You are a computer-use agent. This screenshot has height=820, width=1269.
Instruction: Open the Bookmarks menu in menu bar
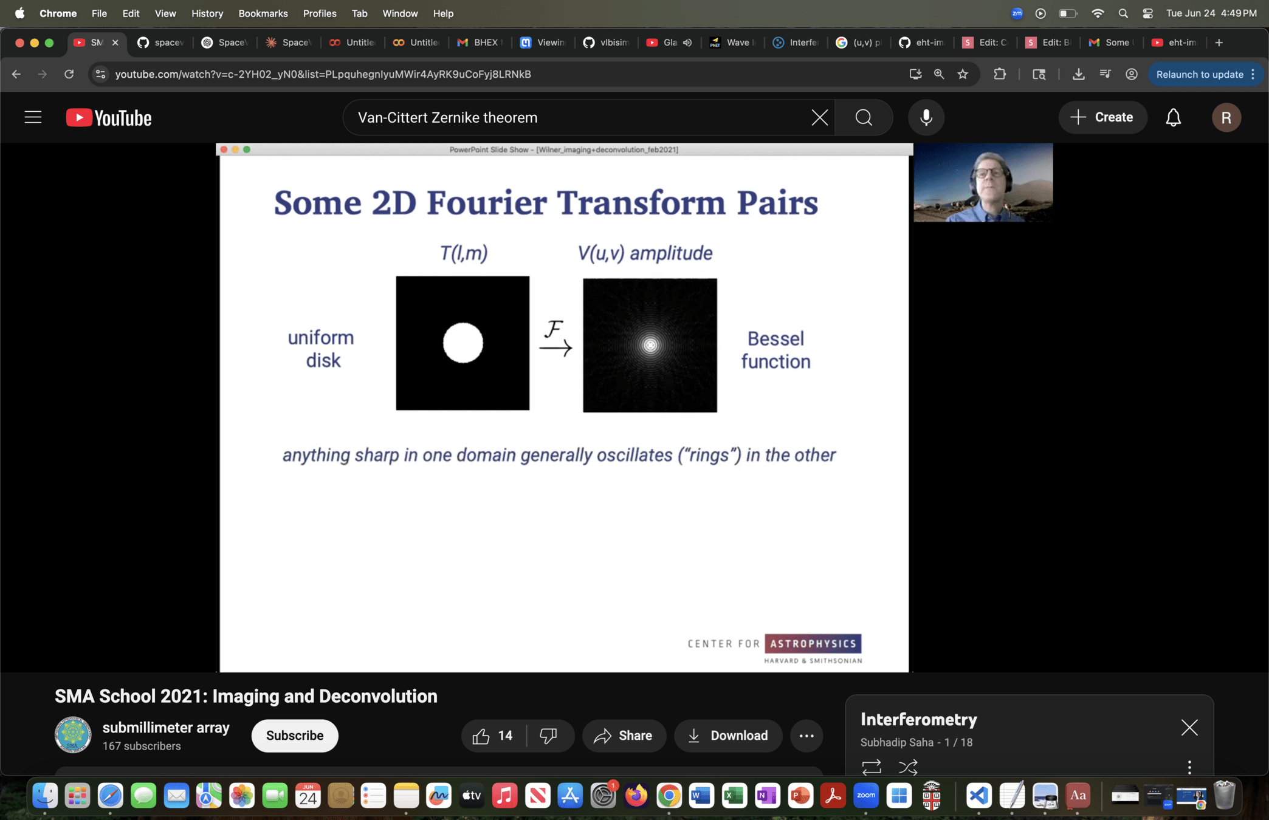263,13
